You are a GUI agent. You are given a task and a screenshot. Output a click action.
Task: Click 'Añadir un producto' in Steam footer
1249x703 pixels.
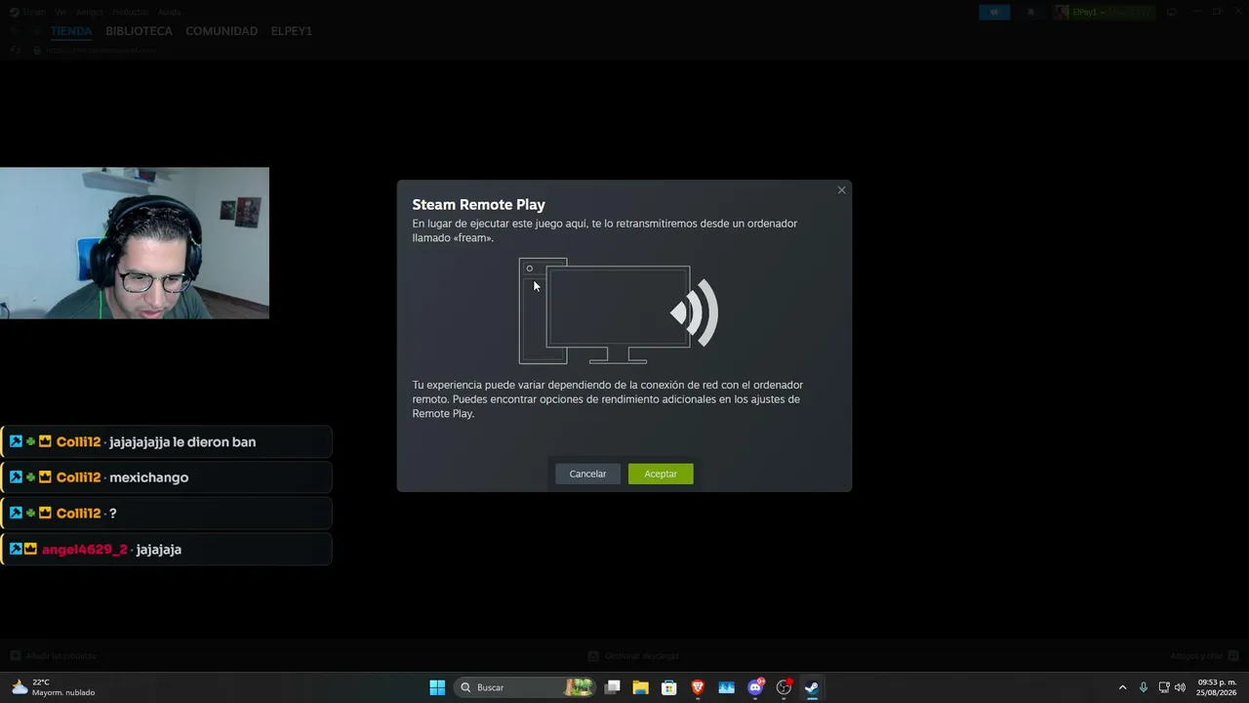click(54, 656)
